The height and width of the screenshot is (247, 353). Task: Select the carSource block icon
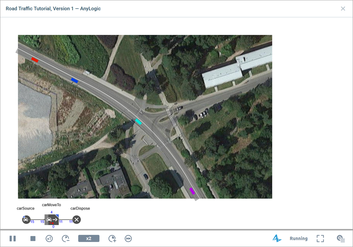coord(26,220)
